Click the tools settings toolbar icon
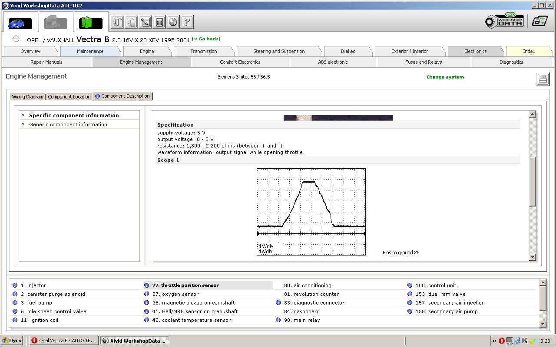This screenshot has width=556, height=347. (x=117, y=22)
